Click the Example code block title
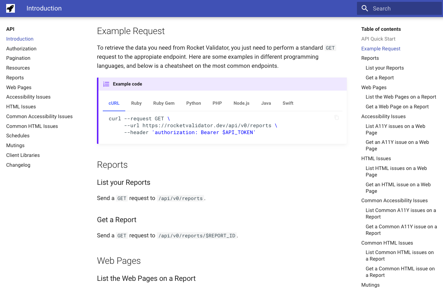 point(127,84)
